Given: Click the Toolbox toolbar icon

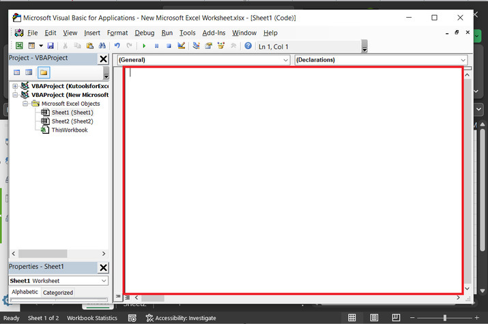Looking at the screenshot, I should [x=233, y=46].
